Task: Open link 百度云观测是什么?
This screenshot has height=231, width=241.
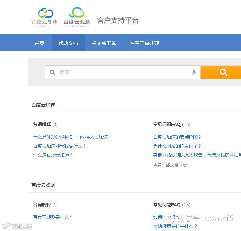Action: coord(52,217)
